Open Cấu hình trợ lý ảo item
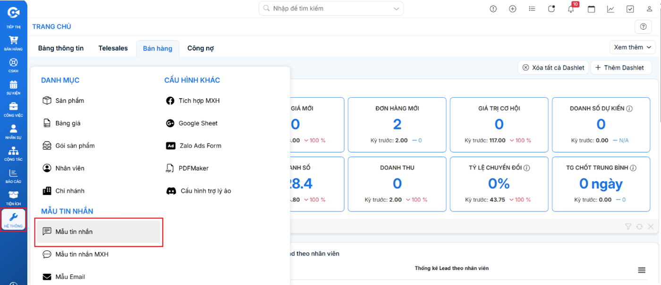 point(199,191)
